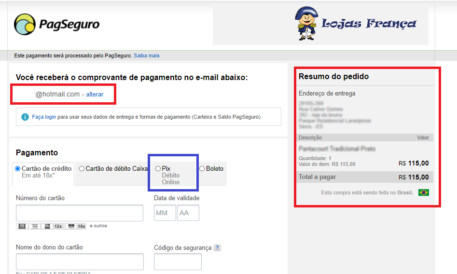Click the Descrição column header

310,137
